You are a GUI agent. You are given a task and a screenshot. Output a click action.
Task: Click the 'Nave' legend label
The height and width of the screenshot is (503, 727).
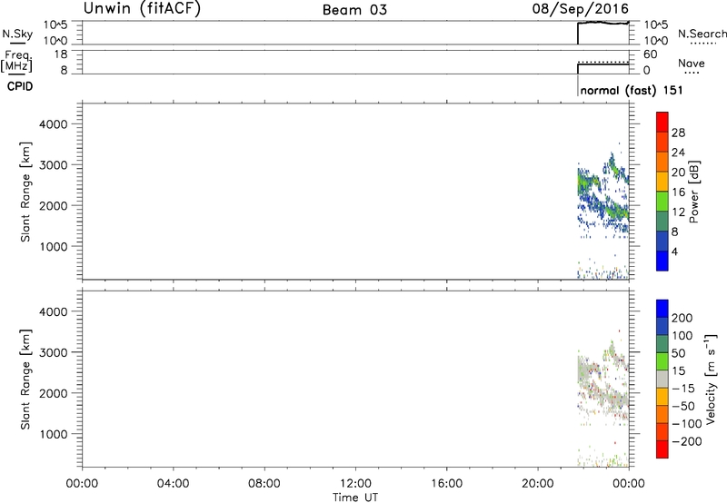pos(692,63)
